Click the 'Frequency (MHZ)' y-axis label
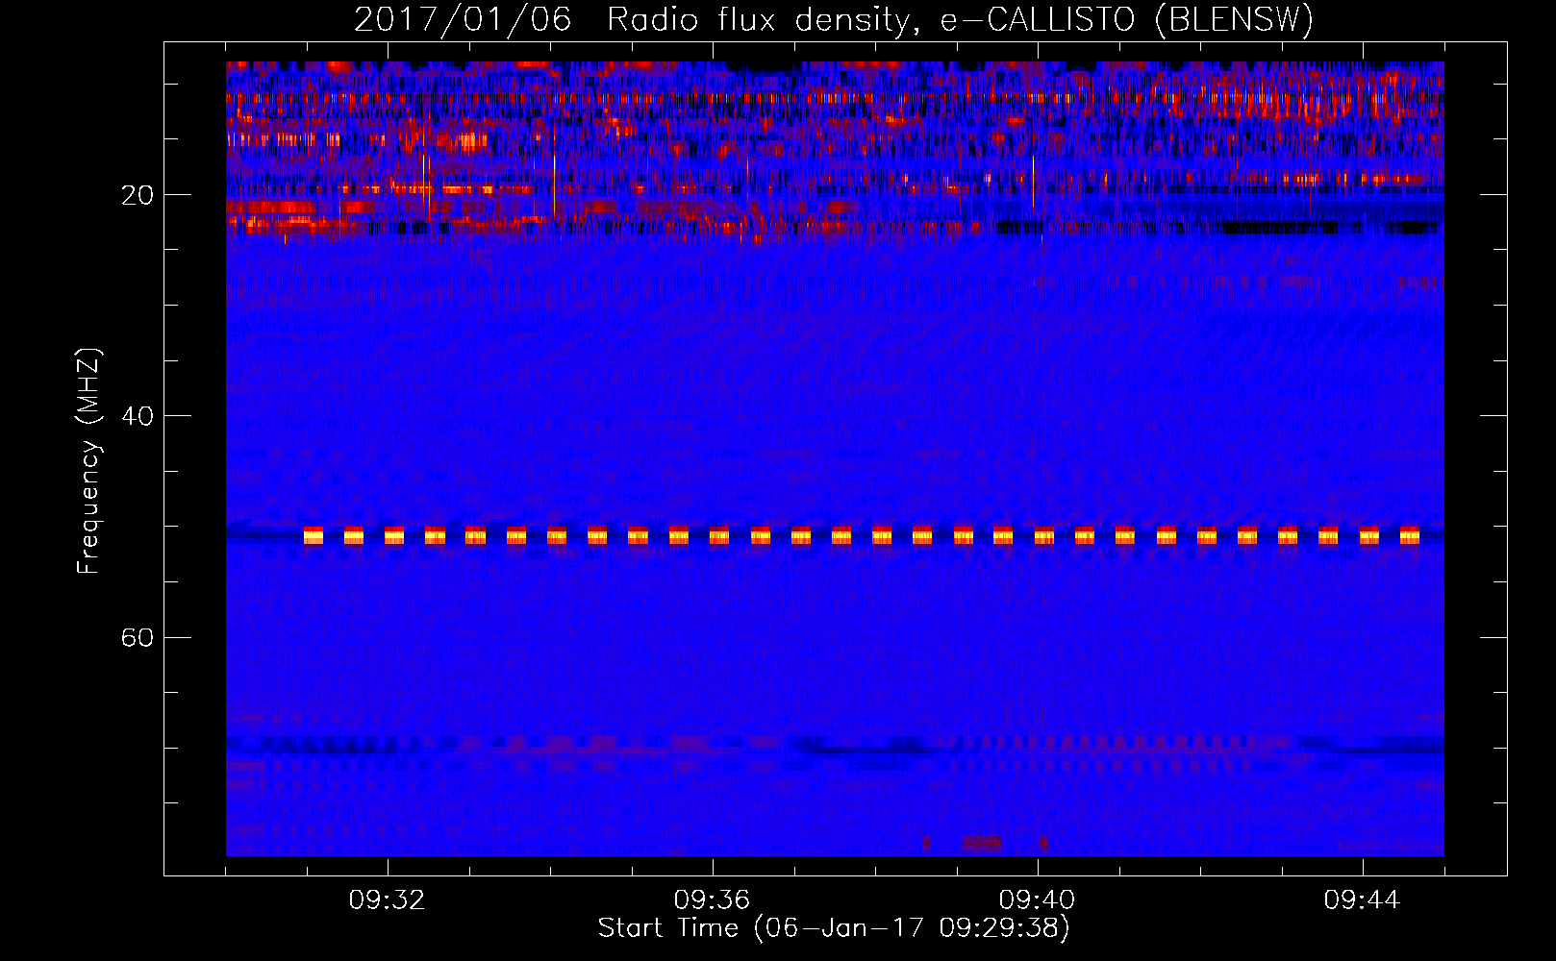 (x=88, y=461)
